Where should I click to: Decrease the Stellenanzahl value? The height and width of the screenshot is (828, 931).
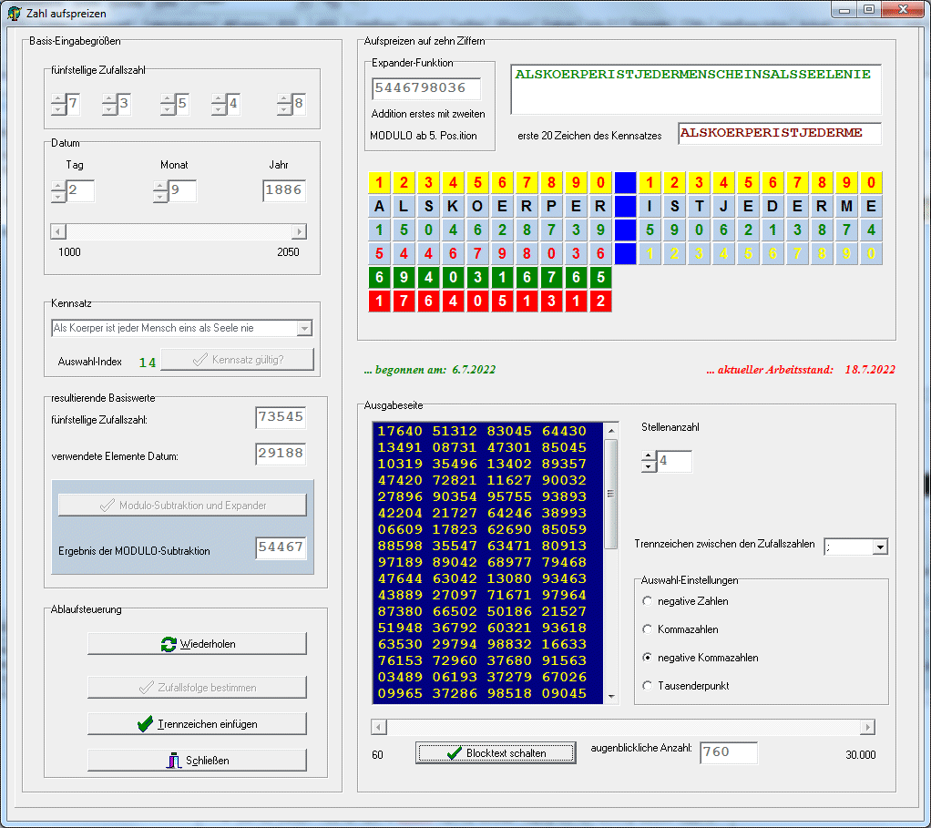tap(649, 467)
